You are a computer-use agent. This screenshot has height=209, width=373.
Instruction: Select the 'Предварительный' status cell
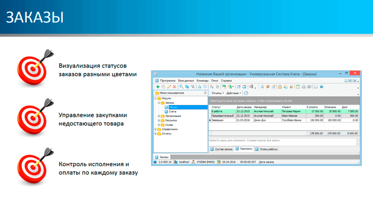224,116
